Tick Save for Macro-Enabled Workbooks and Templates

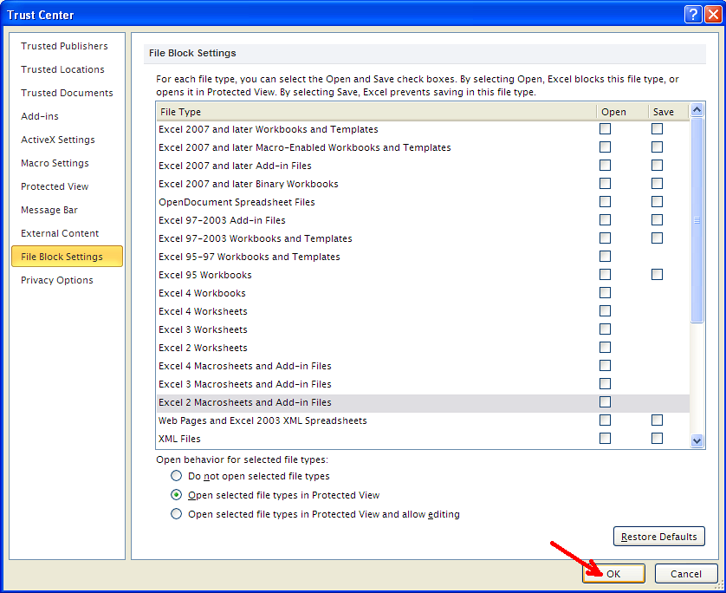click(657, 147)
